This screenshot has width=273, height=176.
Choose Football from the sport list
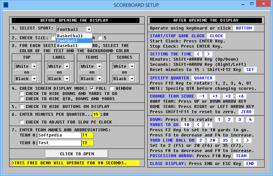click(74, 41)
